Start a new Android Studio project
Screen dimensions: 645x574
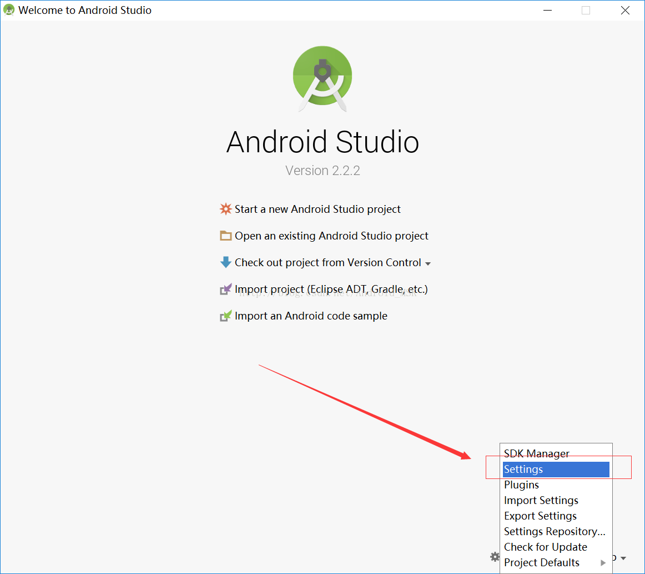pos(317,209)
